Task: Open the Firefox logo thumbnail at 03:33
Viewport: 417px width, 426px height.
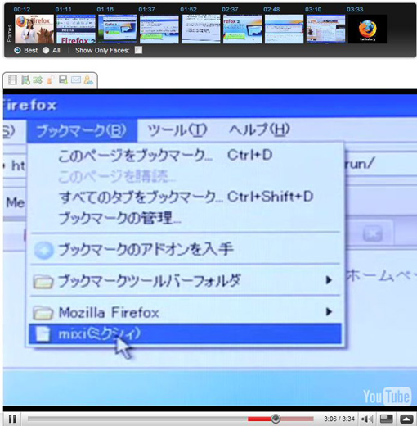Action: click(367, 29)
